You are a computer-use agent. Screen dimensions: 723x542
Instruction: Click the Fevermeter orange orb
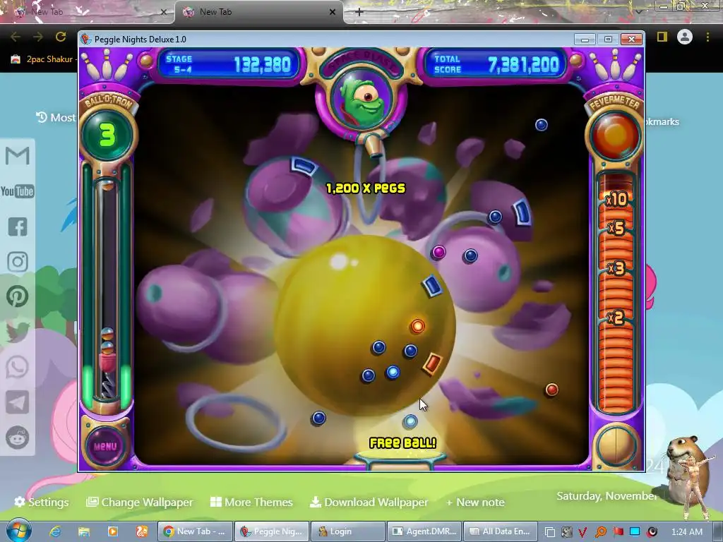(615, 135)
